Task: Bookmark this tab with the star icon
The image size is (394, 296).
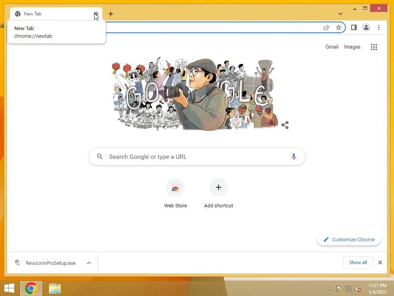Action: point(339,27)
